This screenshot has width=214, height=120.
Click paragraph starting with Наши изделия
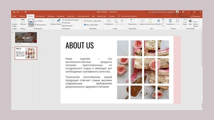click(x=89, y=65)
